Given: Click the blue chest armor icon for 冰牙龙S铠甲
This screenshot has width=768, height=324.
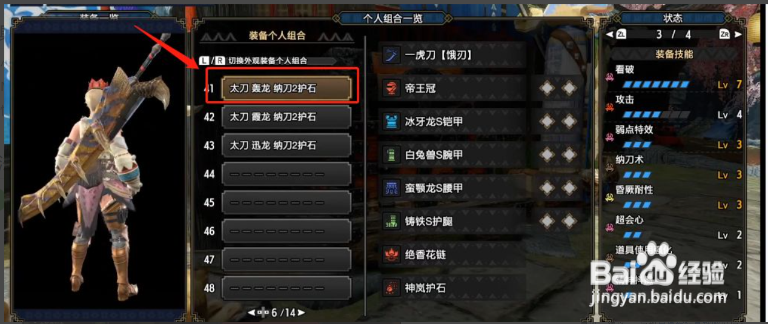Looking at the screenshot, I should [x=392, y=122].
